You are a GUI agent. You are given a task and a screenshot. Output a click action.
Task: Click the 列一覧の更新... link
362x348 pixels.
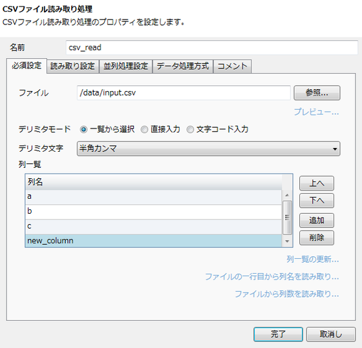pos(313,260)
